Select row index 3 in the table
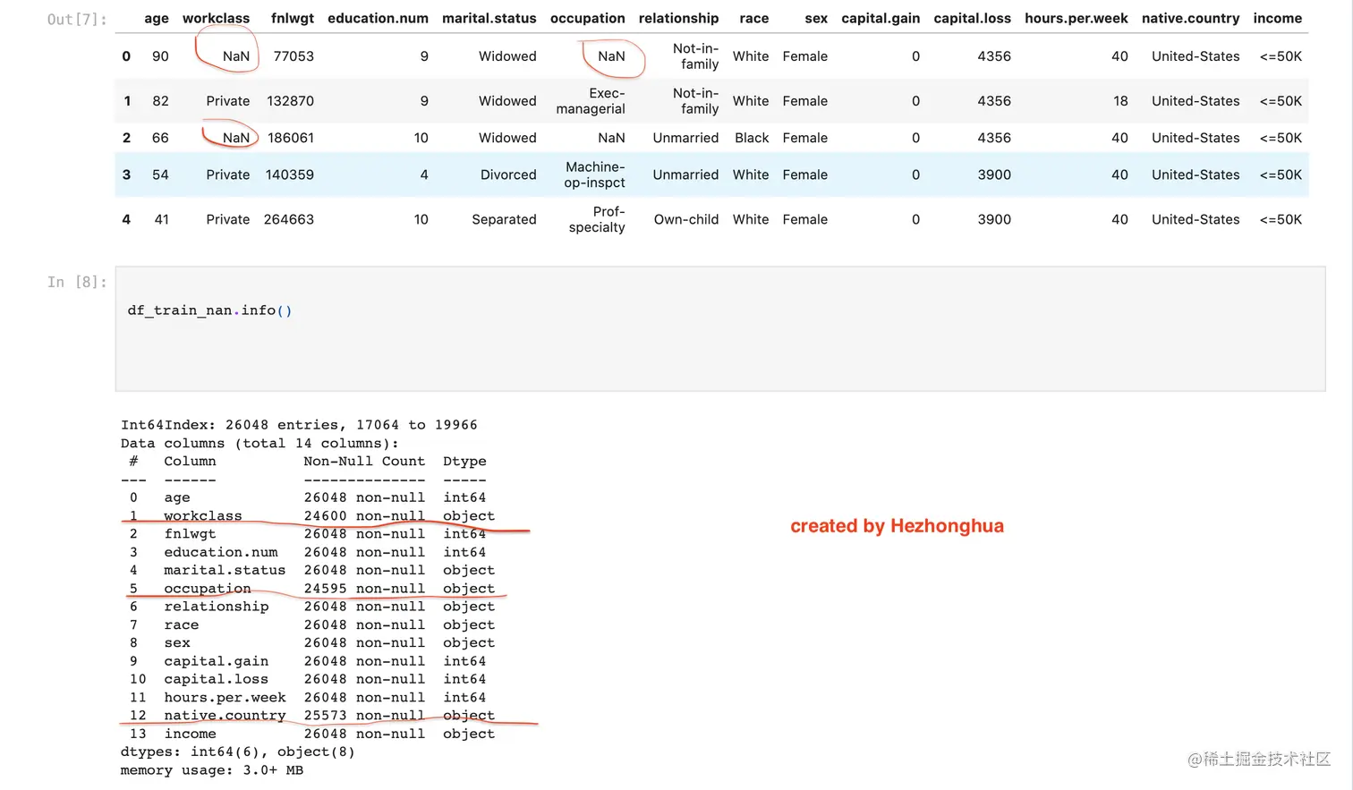This screenshot has width=1353, height=790. (126, 174)
